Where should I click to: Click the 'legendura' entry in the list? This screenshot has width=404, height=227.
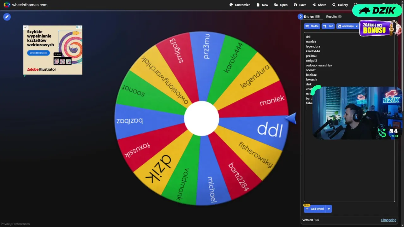coord(313,46)
